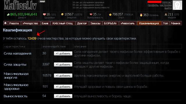Open the Имущество menu
Screen dimensions: 186x104
(30, 23)
